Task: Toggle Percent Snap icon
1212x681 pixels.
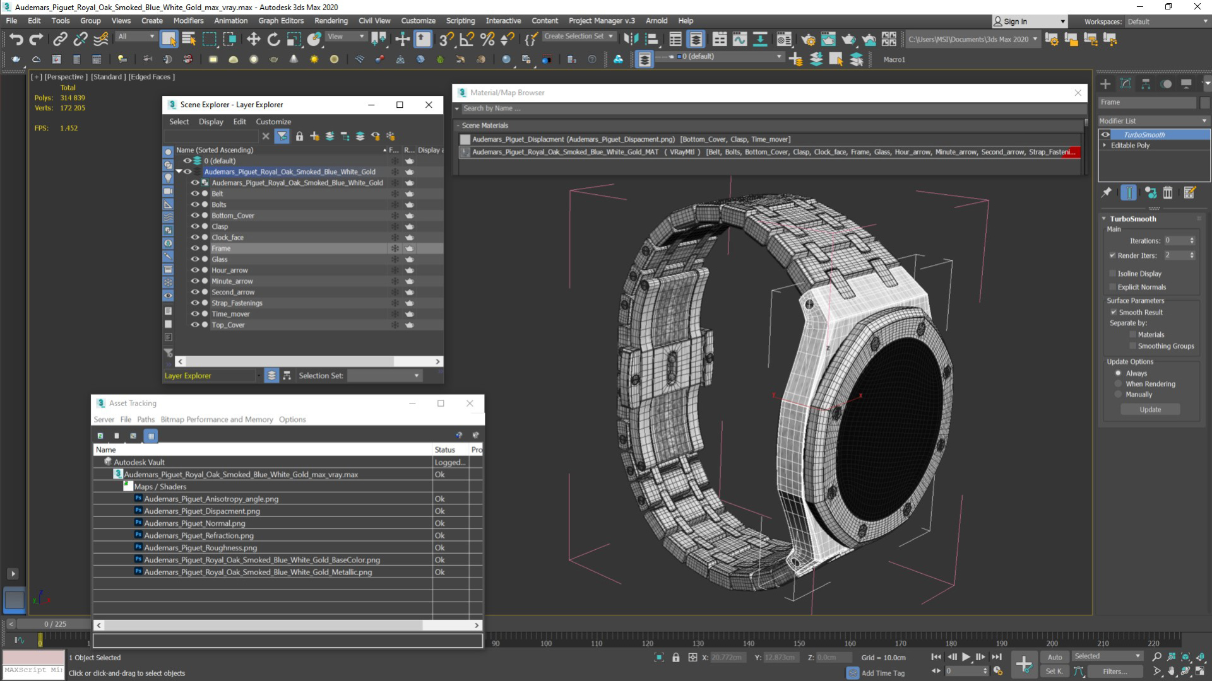Action: (487, 39)
